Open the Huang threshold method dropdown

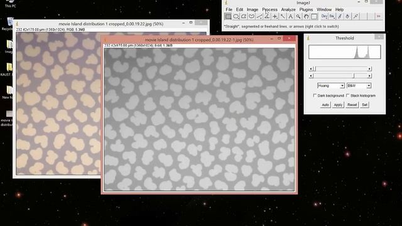pos(330,85)
